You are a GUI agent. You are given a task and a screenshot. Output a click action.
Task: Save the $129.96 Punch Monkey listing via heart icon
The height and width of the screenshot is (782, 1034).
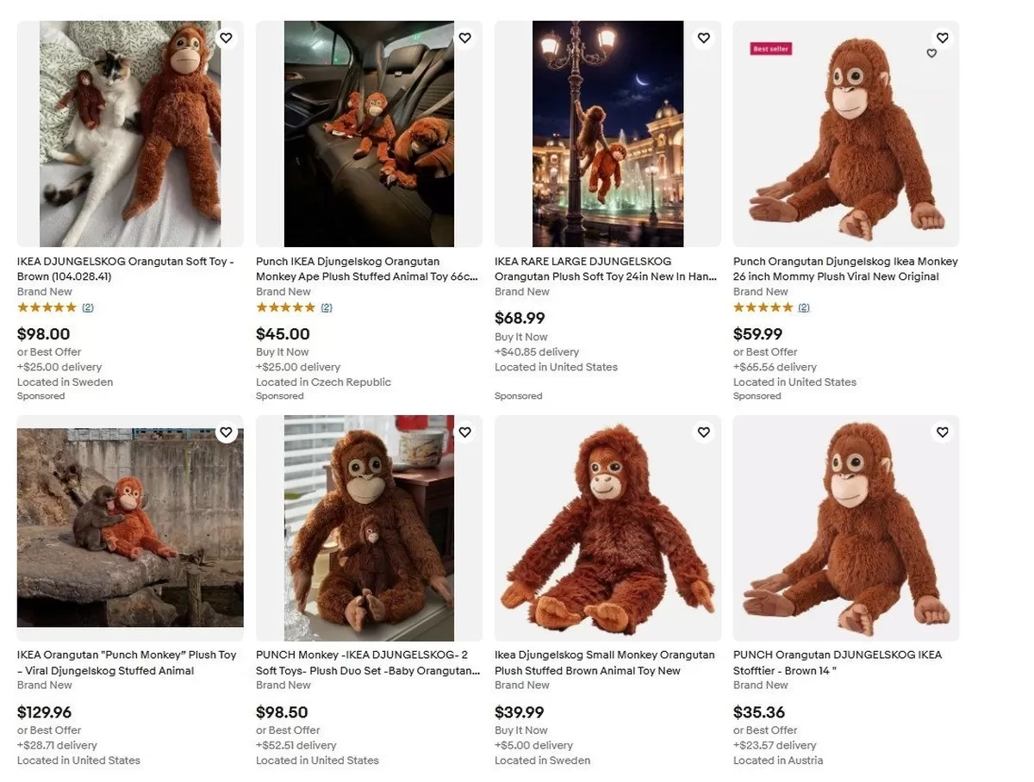226,432
